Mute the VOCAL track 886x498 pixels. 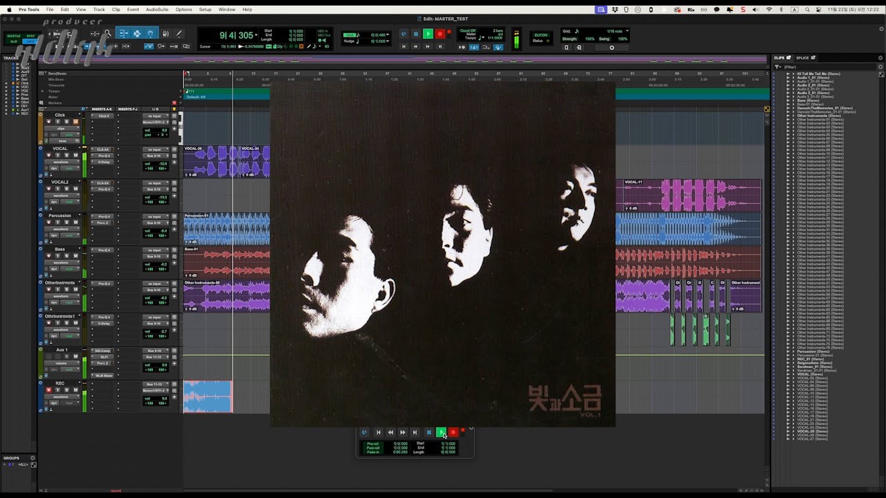75,155
